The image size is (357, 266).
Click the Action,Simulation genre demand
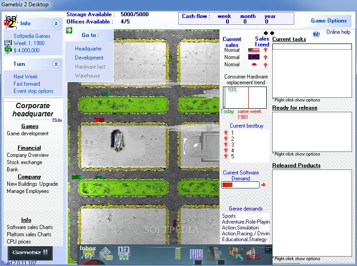pos(240,228)
